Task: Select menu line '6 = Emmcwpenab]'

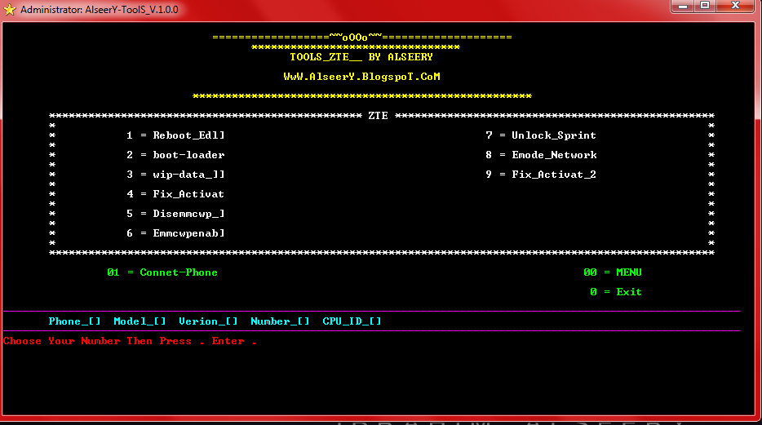Action: coord(175,233)
